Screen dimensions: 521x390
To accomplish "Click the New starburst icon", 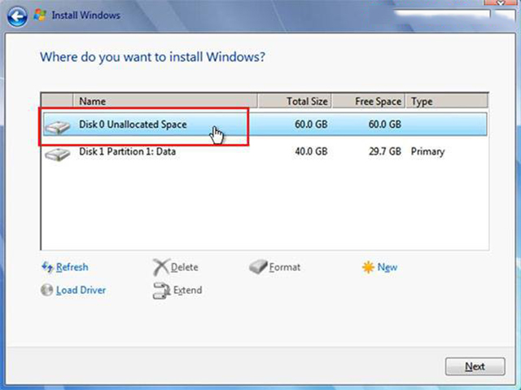I will [x=369, y=267].
